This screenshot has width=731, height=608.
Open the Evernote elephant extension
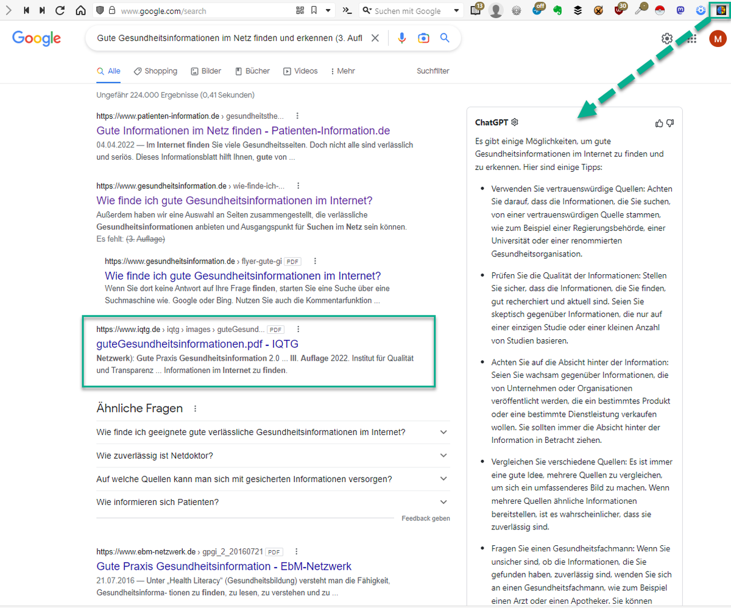click(557, 10)
